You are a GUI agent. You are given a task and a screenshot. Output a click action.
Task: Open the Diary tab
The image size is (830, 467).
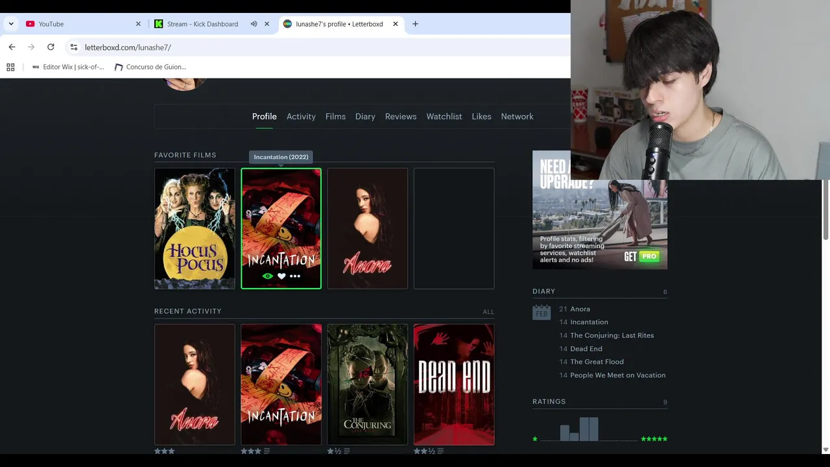tap(365, 117)
